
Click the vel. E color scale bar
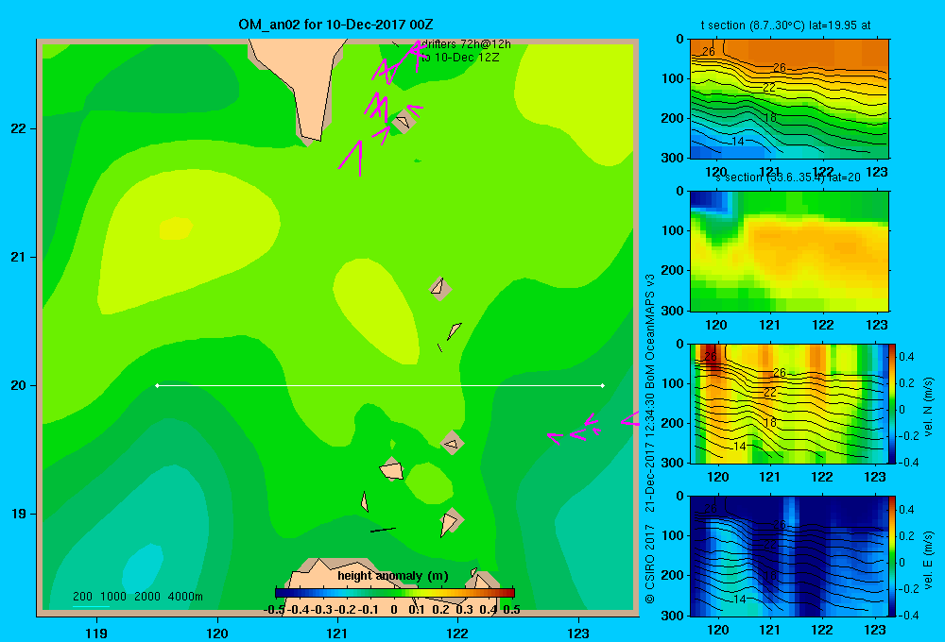point(892,556)
